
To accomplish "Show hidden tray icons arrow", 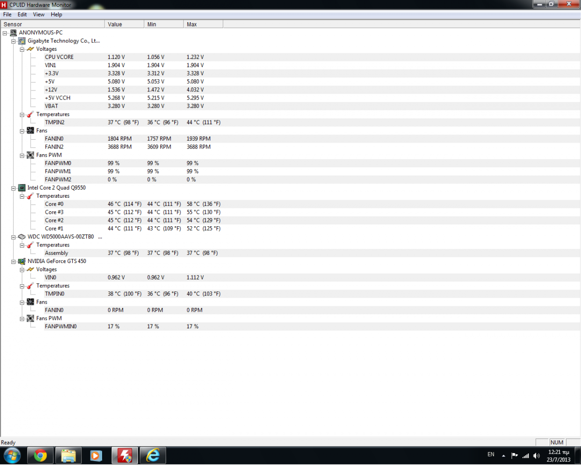I will coord(504,455).
